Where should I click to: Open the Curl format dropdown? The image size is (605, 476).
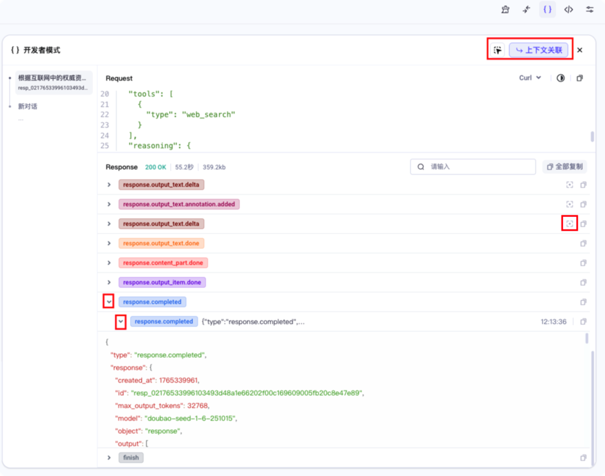tap(530, 78)
